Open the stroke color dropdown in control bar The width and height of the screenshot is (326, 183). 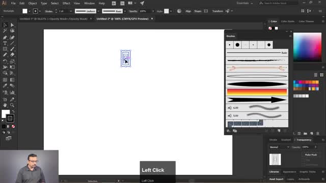[40, 11]
